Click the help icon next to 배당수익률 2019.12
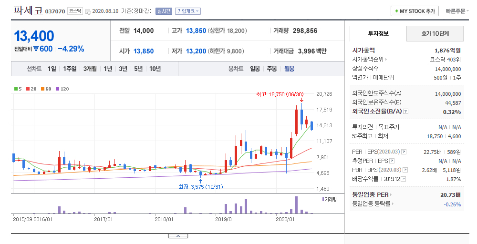This screenshot has height=244, width=477. pos(404,179)
